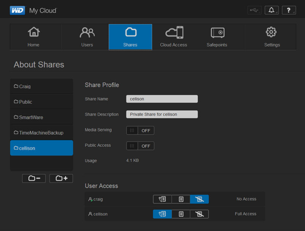Click the 4.1 KB usage value
The height and width of the screenshot is (231, 305).
tap(132, 160)
